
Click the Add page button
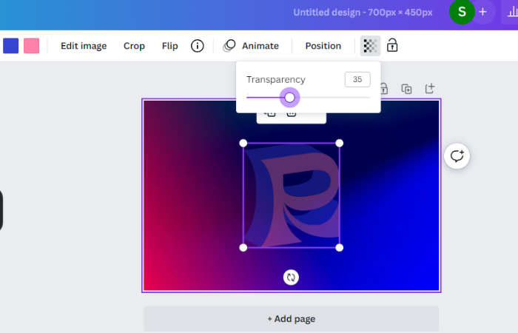pos(291,319)
